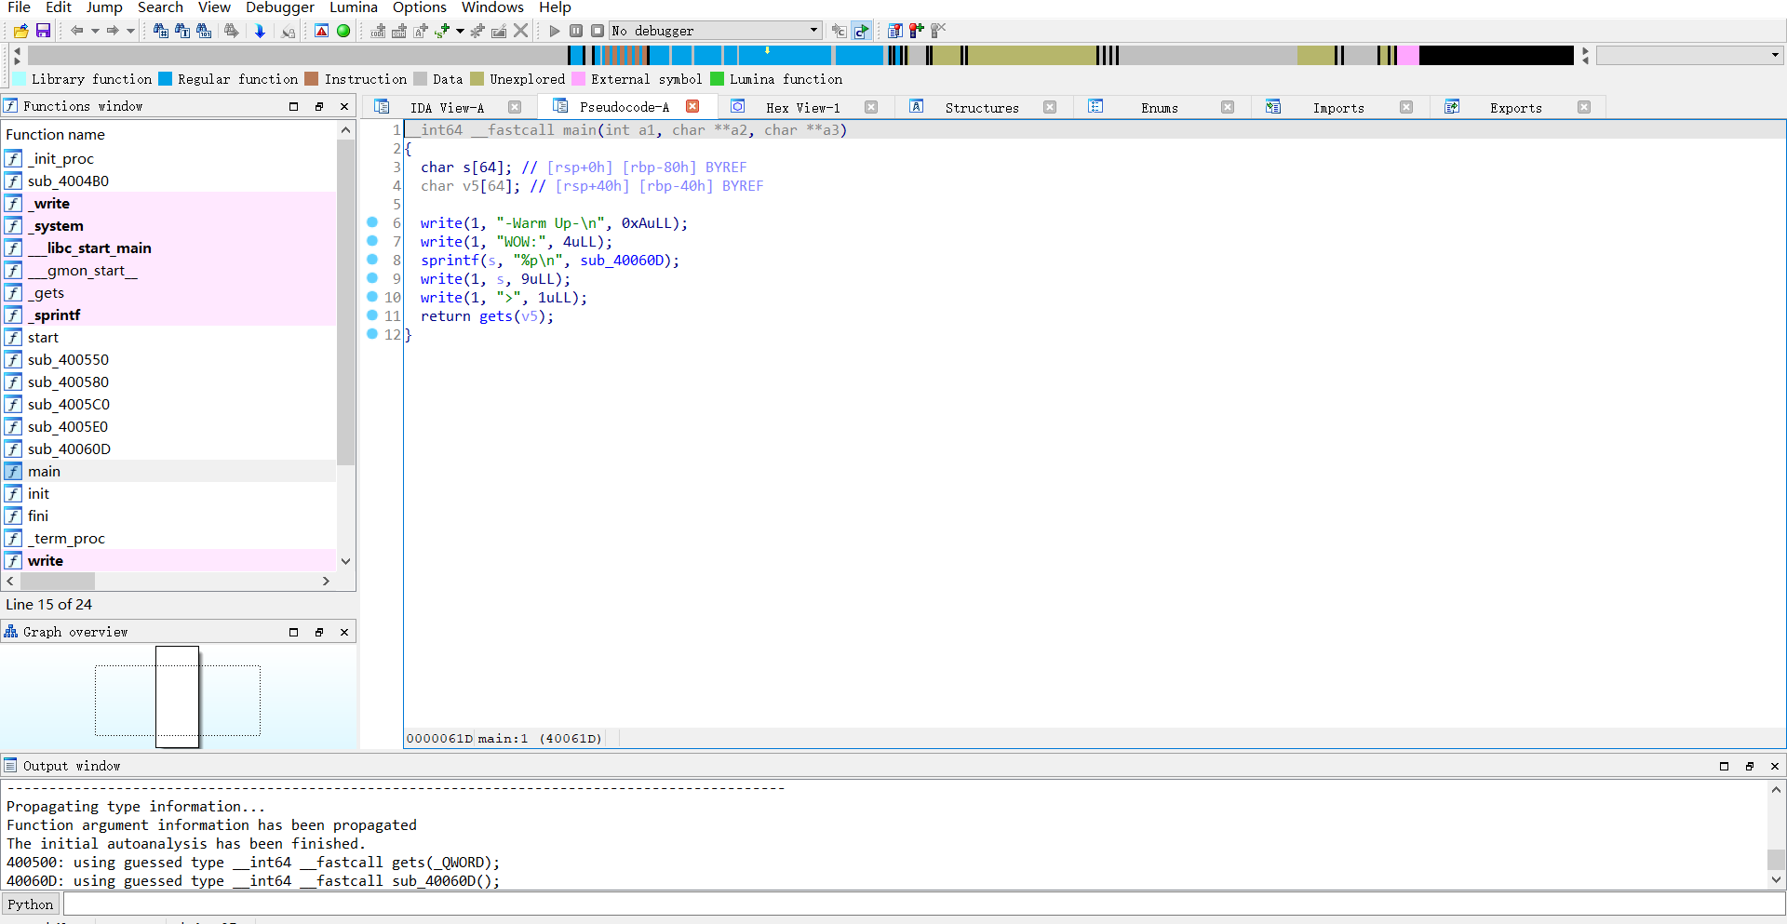Click the red warning triangle toolbar icon
The width and height of the screenshot is (1787, 924).
point(321,31)
